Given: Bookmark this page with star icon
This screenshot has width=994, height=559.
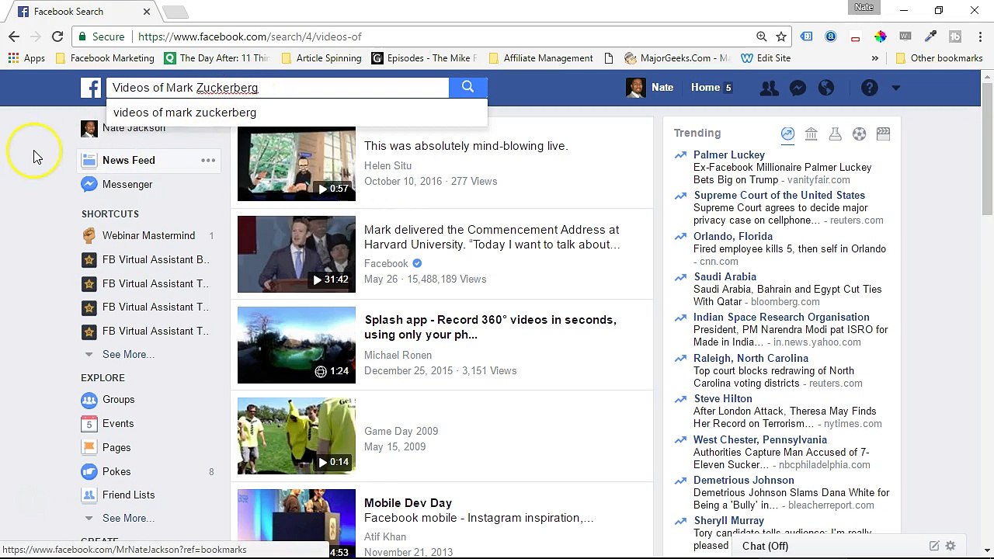Looking at the screenshot, I should [781, 36].
